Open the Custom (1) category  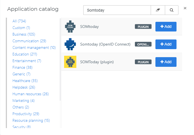(x=21, y=28)
